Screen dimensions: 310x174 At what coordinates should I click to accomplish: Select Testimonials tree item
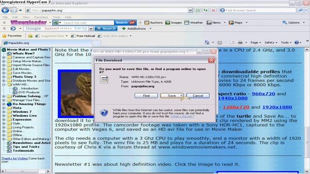pyautogui.click(x=23, y=151)
